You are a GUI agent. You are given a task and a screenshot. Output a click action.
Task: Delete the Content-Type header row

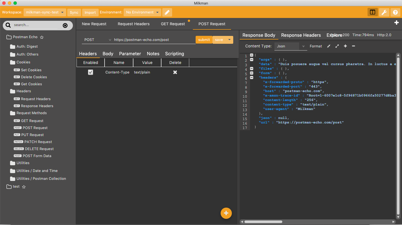(x=175, y=72)
